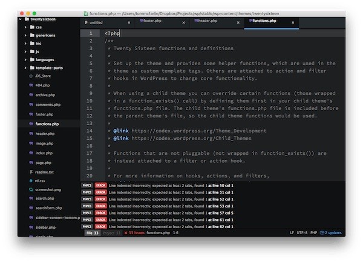Change the LF line ending setting

point(292,233)
